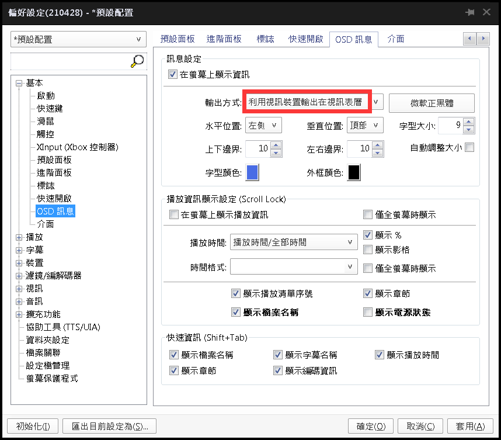
Task: Select 設定檔管理 tree item
Action: (48, 365)
